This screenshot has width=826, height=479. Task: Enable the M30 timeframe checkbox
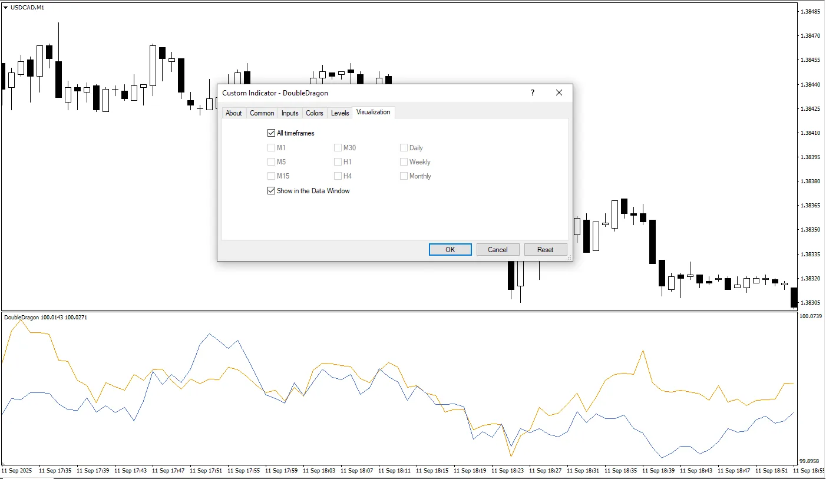click(x=338, y=148)
